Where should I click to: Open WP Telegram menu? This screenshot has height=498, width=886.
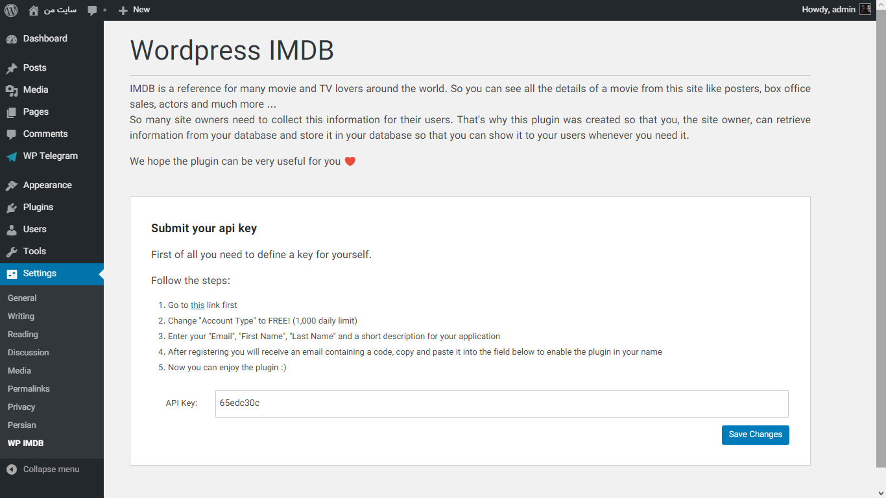52,156
